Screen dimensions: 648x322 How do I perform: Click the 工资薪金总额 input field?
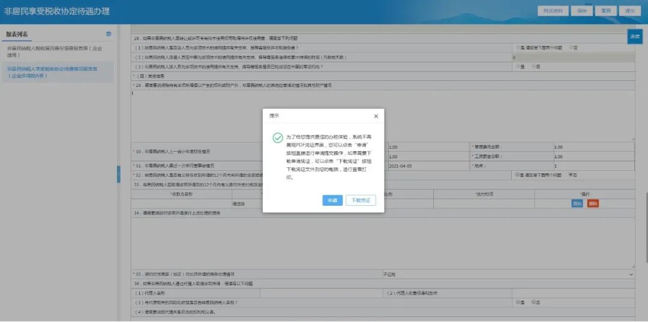tap(594, 157)
